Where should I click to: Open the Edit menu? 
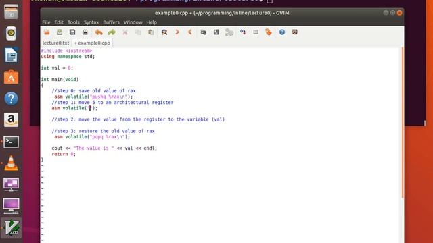tap(59, 22)
